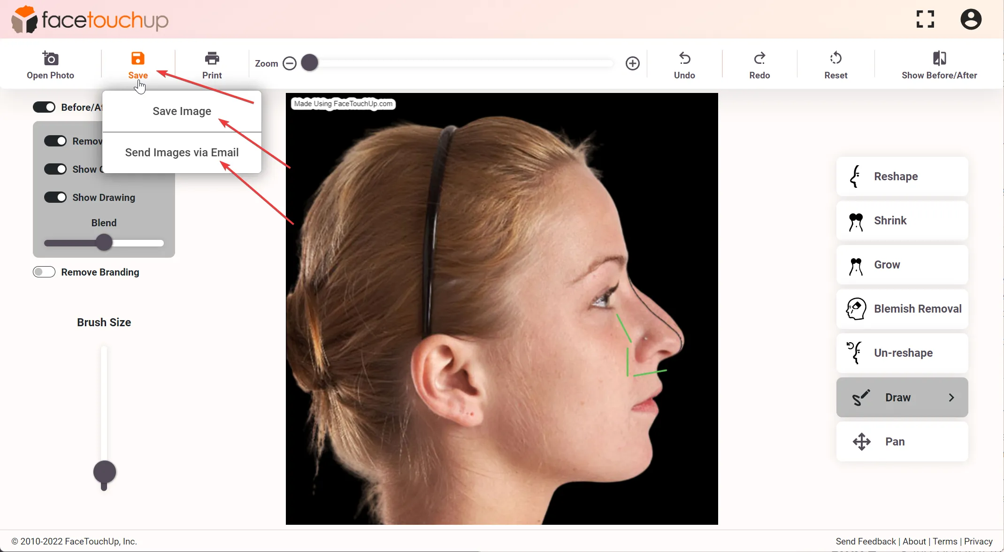Select the Reshape tool
1004x552 pixels.
901,176
